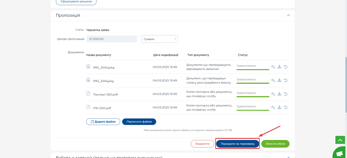Click the green scroll-to-top arrow

click(340, 140)
